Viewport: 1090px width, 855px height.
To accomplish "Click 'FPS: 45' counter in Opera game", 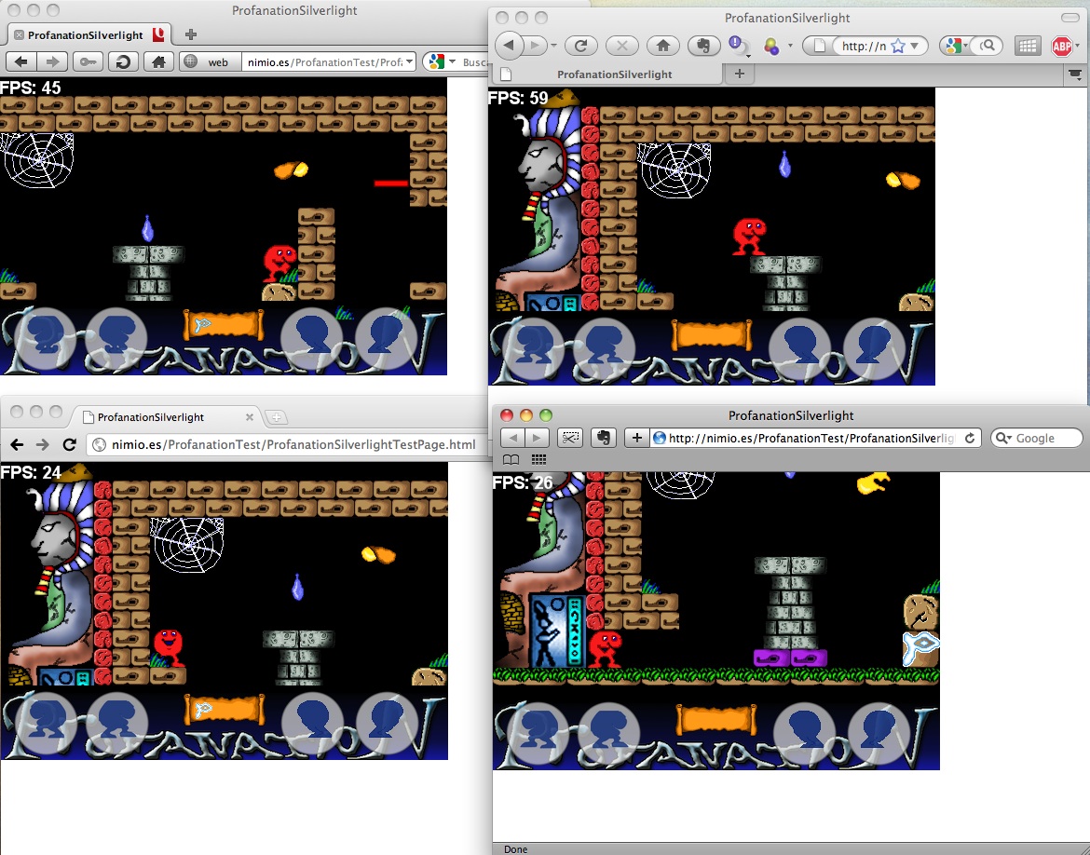I will point(31,88).
